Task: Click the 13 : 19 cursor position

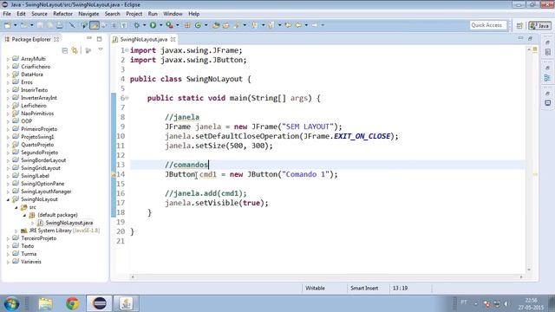Action: click(400, 289)
